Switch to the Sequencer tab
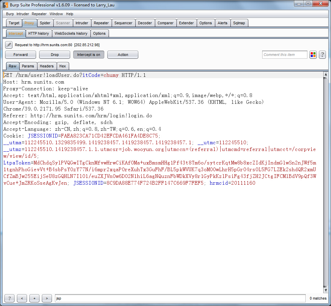The width and height of the screenshot is (331, 306). point(123,23)
